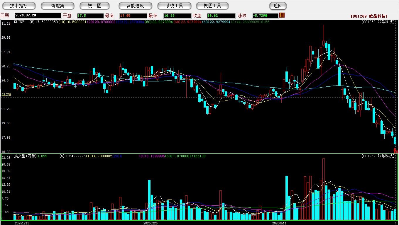The height and width of the screenshot is (225, 399).
Task: Click the 涨跌 field label
Action: point(242,16)
